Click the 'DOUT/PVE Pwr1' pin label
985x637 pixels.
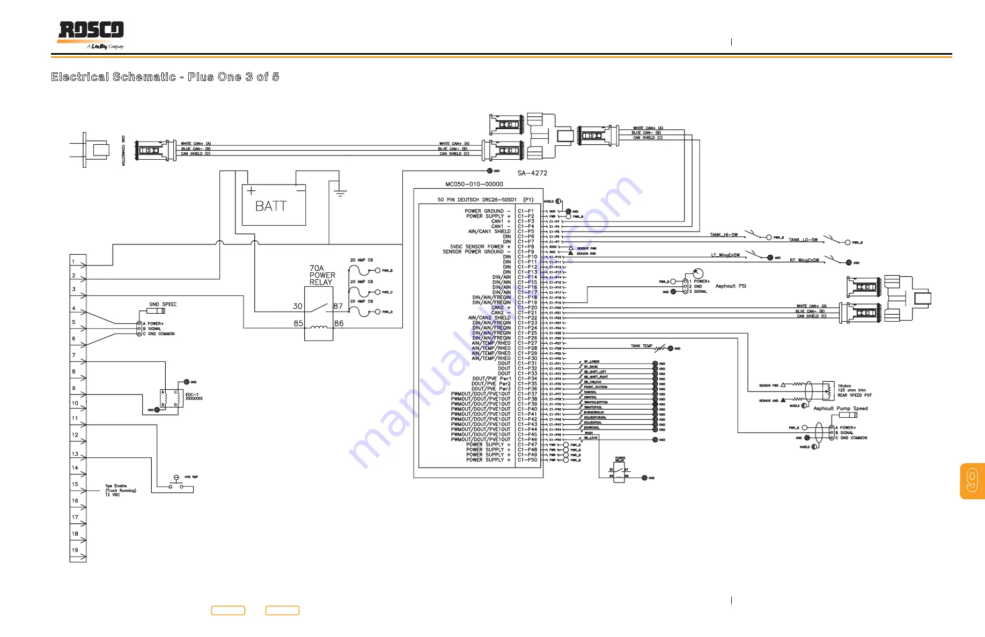click(x=492, y=379)
